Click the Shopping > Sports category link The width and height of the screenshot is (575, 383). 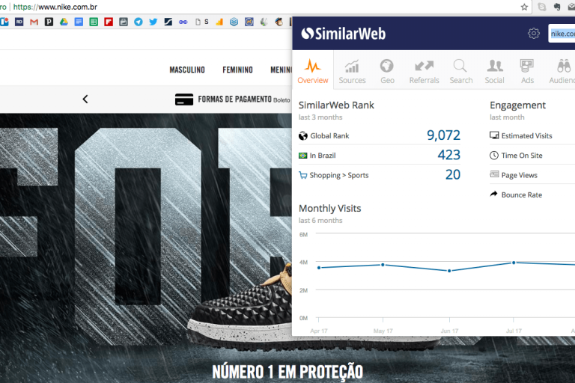click(339, 175)
